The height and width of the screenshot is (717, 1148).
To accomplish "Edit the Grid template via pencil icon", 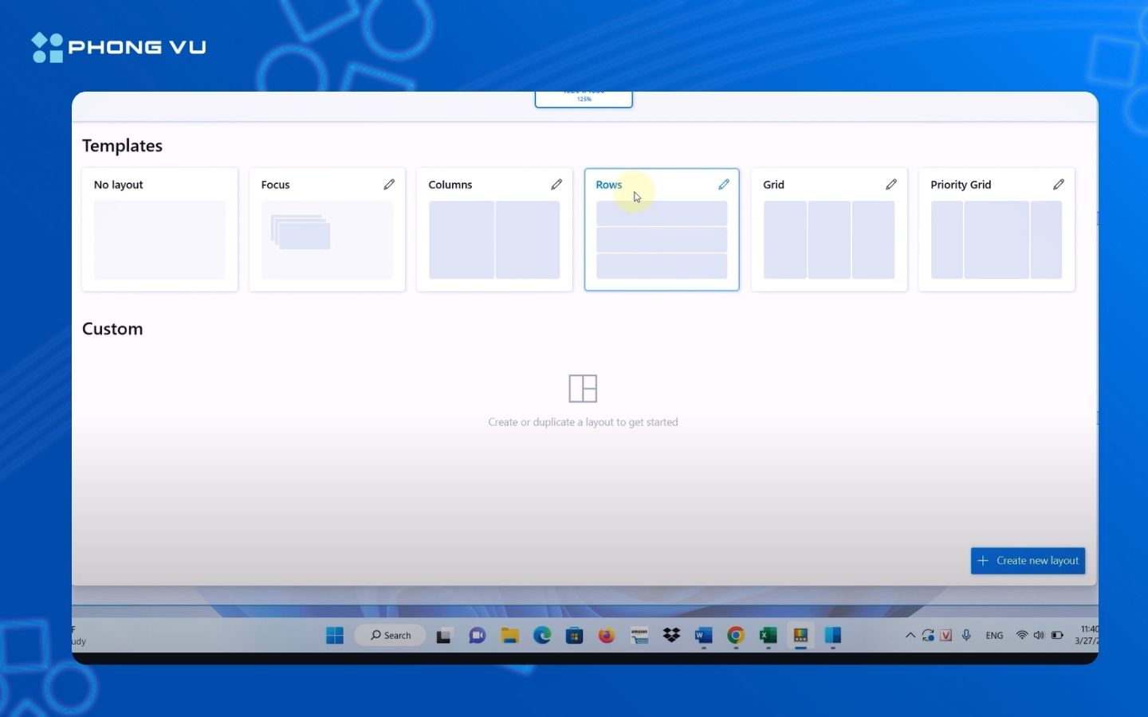I will point(891,184).
